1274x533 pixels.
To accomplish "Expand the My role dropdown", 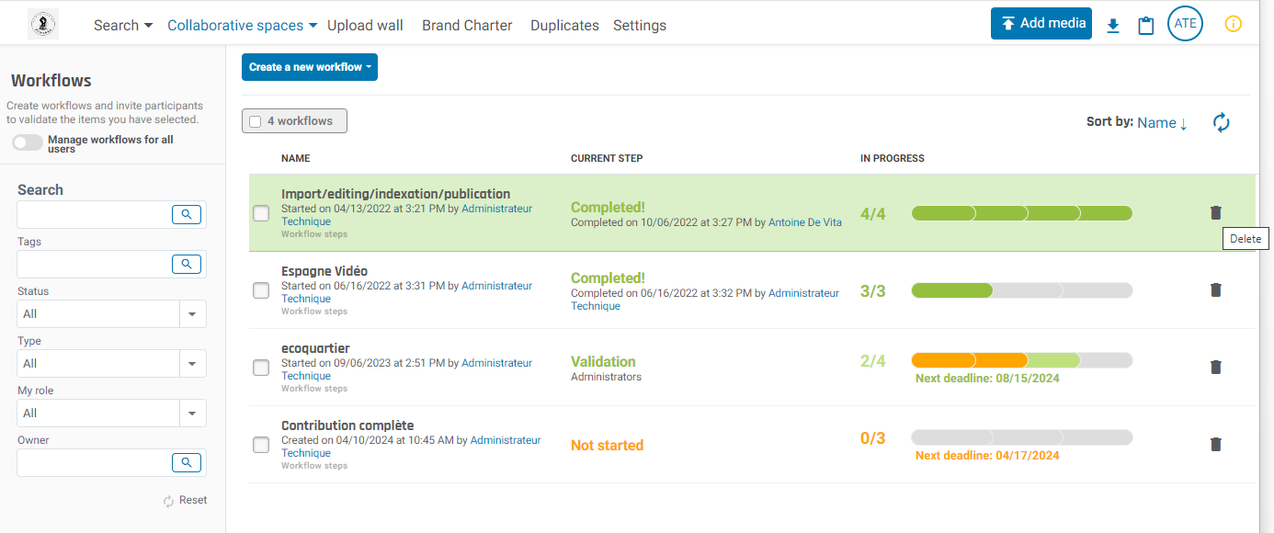I will click(111, 414).
